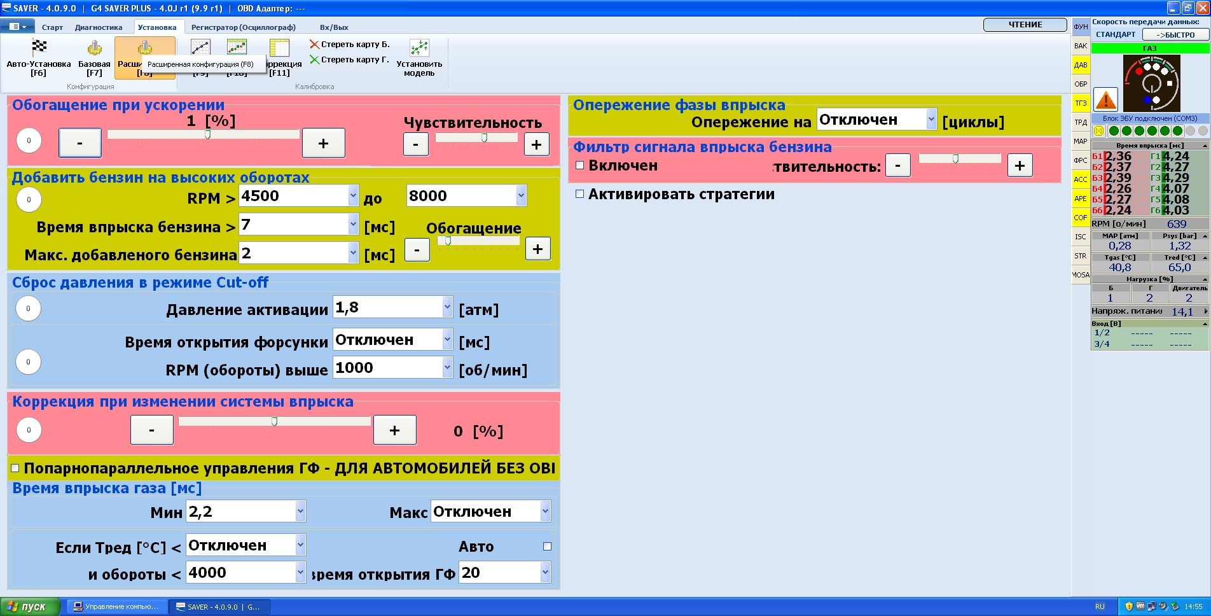Screen dimensions: 1211x616
Task: Enable the Включен filter checkbox
Action: [x=579, y=165]
